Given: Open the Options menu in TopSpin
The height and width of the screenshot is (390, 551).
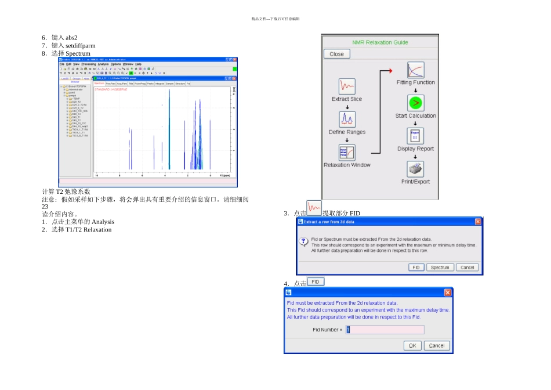Looking at the screenshot, I should point(115,64).
